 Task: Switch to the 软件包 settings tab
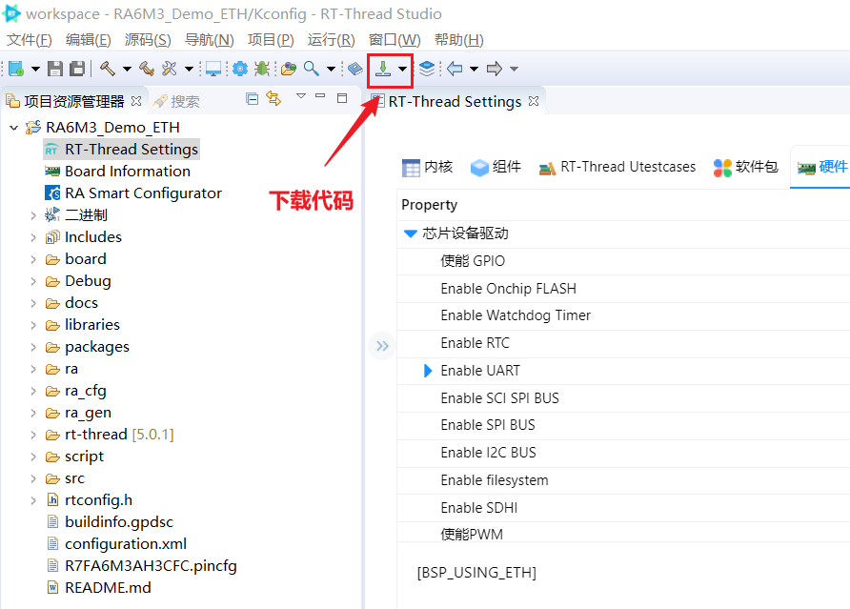(x=745, y=168)
